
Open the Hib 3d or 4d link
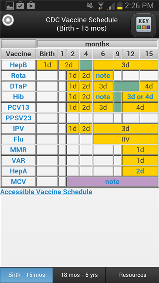[140, 97]
